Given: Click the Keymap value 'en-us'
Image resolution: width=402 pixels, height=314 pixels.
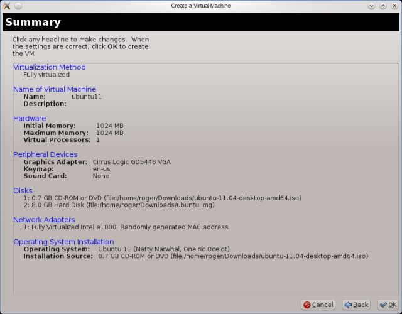Looking at the screenshot, I should [x=102, y=169].
